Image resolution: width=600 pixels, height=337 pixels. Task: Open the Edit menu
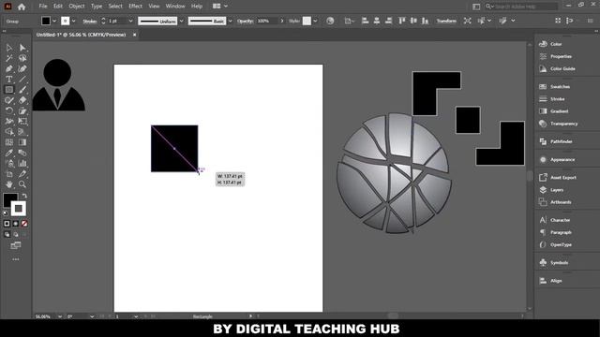[x=58, y=7]
